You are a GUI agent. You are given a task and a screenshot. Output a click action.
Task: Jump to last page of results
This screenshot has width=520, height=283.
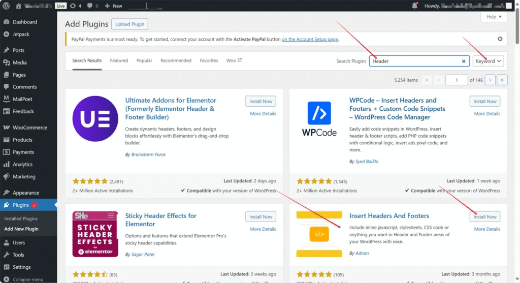[x=502, y=80]
